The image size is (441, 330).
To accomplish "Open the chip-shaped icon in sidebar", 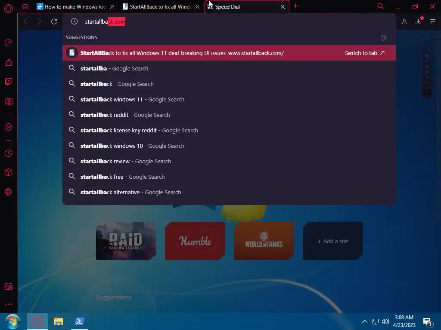I will [x=9, y=101].
